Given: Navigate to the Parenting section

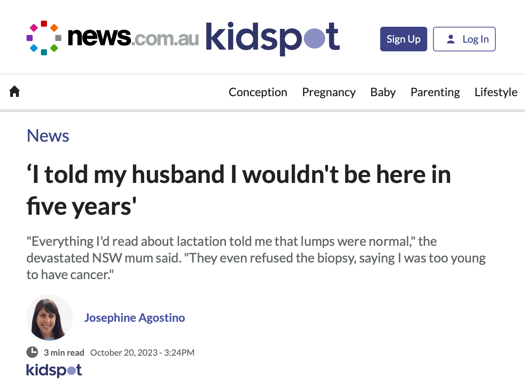Looking at the screenshot, I should [x=435, y=92].
